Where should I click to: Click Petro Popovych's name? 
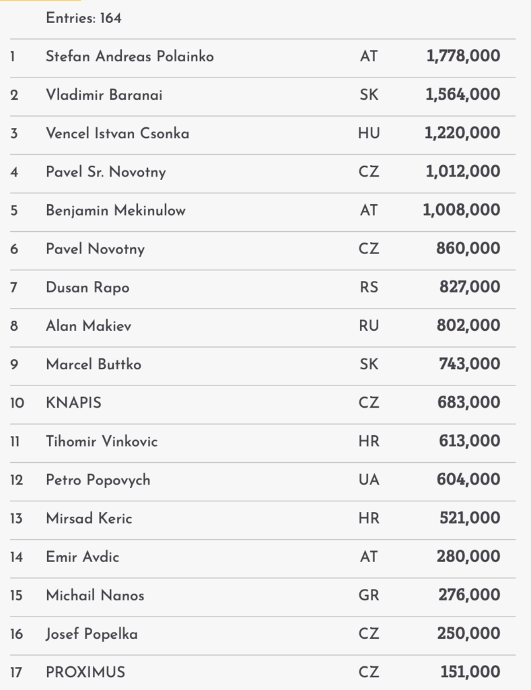tap(98, 480)
